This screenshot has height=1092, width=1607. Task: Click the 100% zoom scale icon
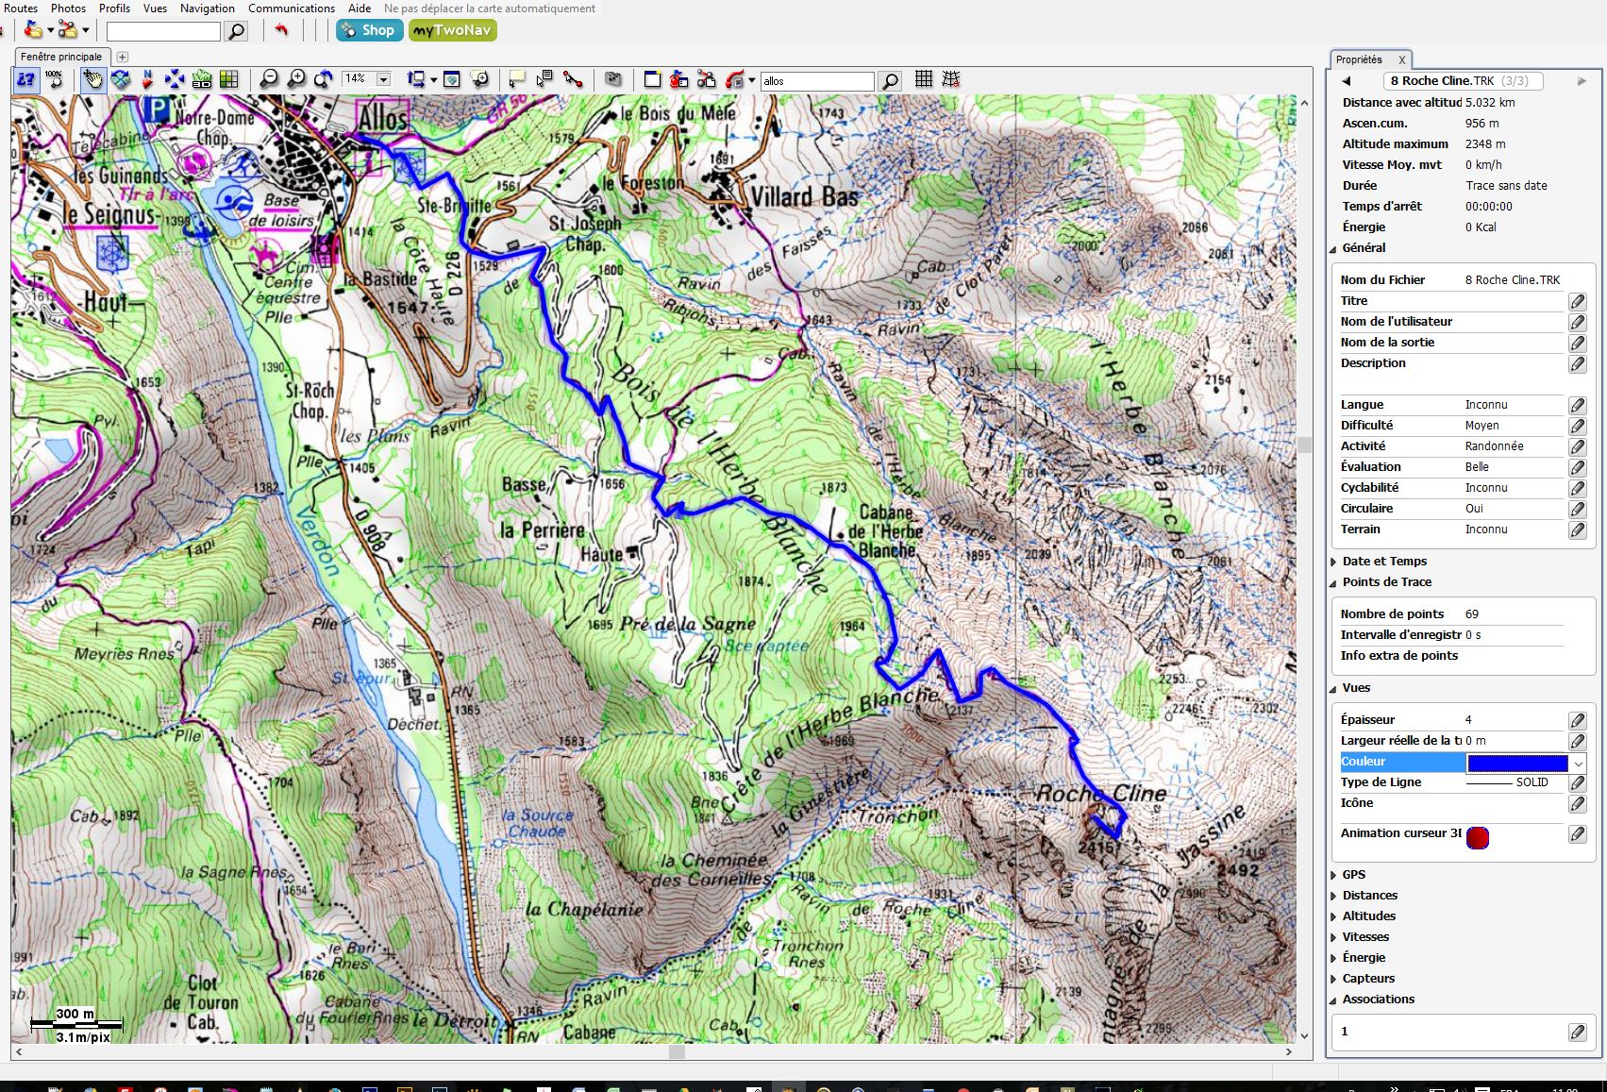(55, 80)
